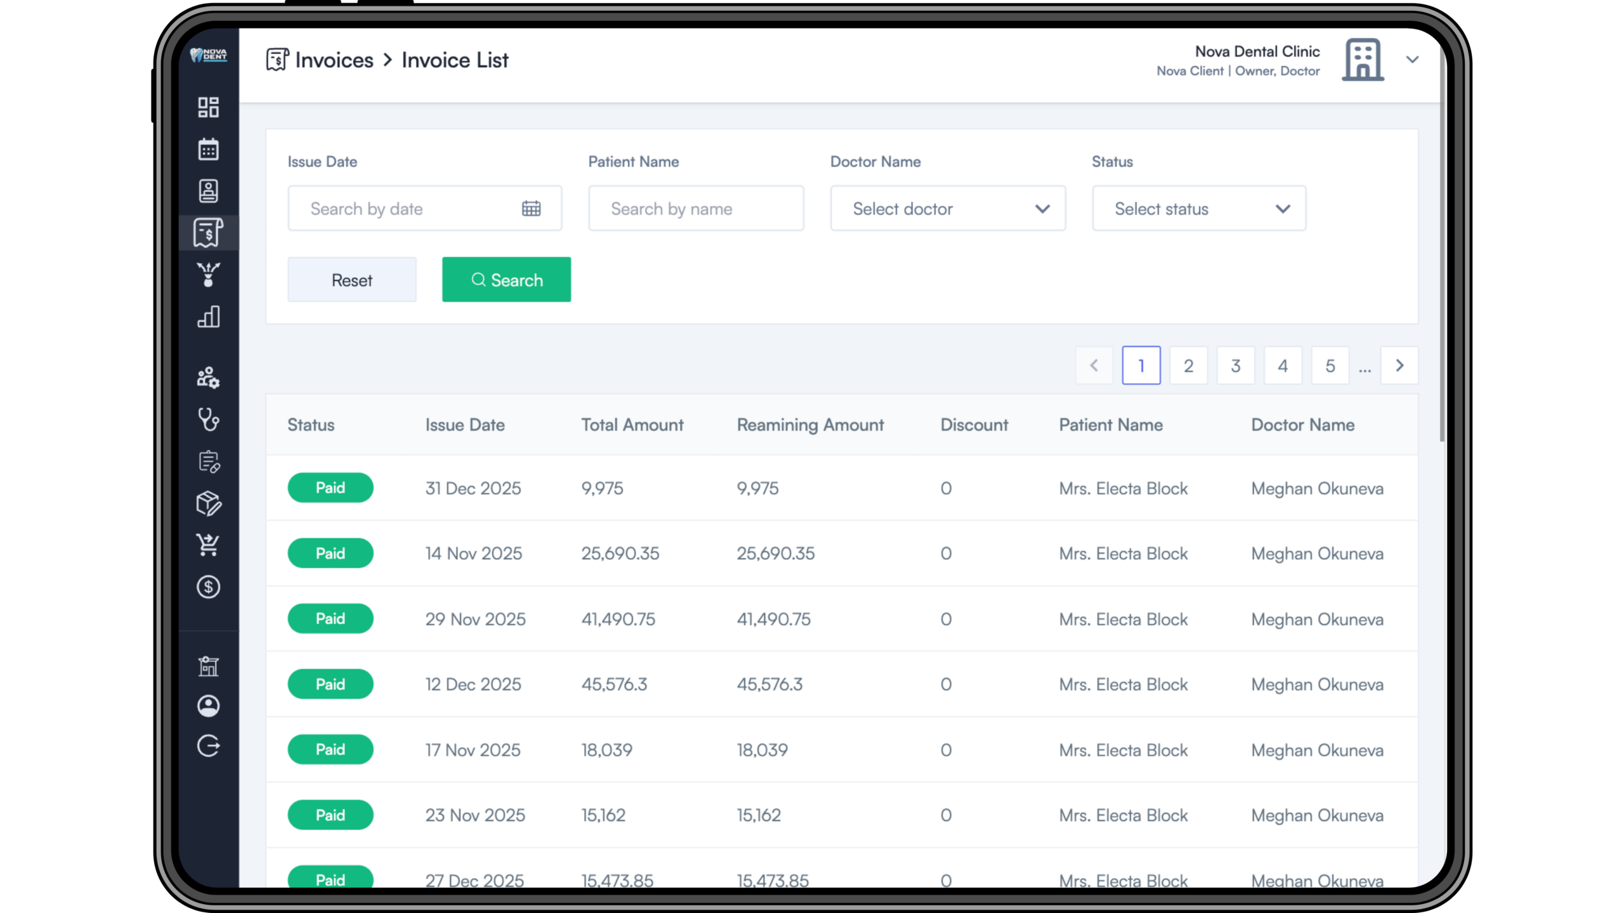Open the date picker calendar icon
The width and height of the screenshot is (1624, 913).
[x=531, y=209]
